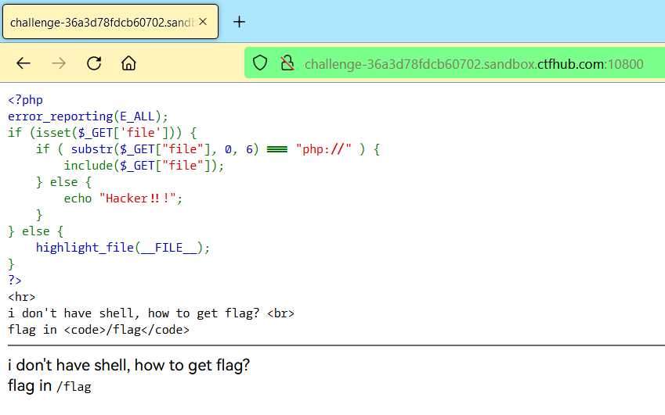Click the '<?php' opening tag text
Screen dimensions: 665x415
point(25,100)
